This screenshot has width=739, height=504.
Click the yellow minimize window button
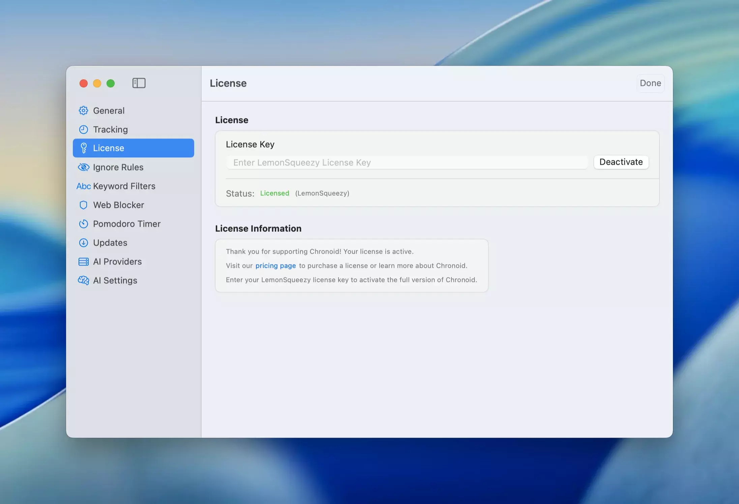pos(97,83)
